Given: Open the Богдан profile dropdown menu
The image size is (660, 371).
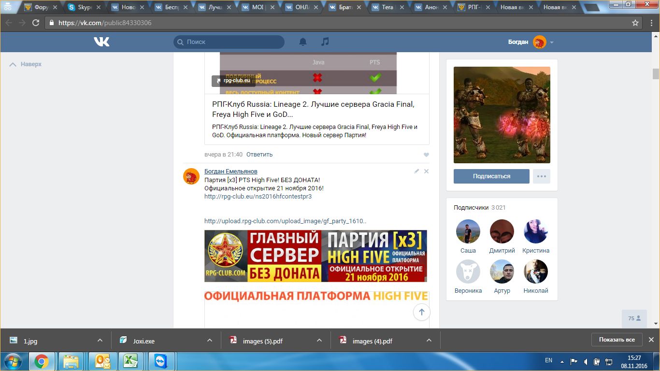Looking at the screenshot, I should 551,43.
